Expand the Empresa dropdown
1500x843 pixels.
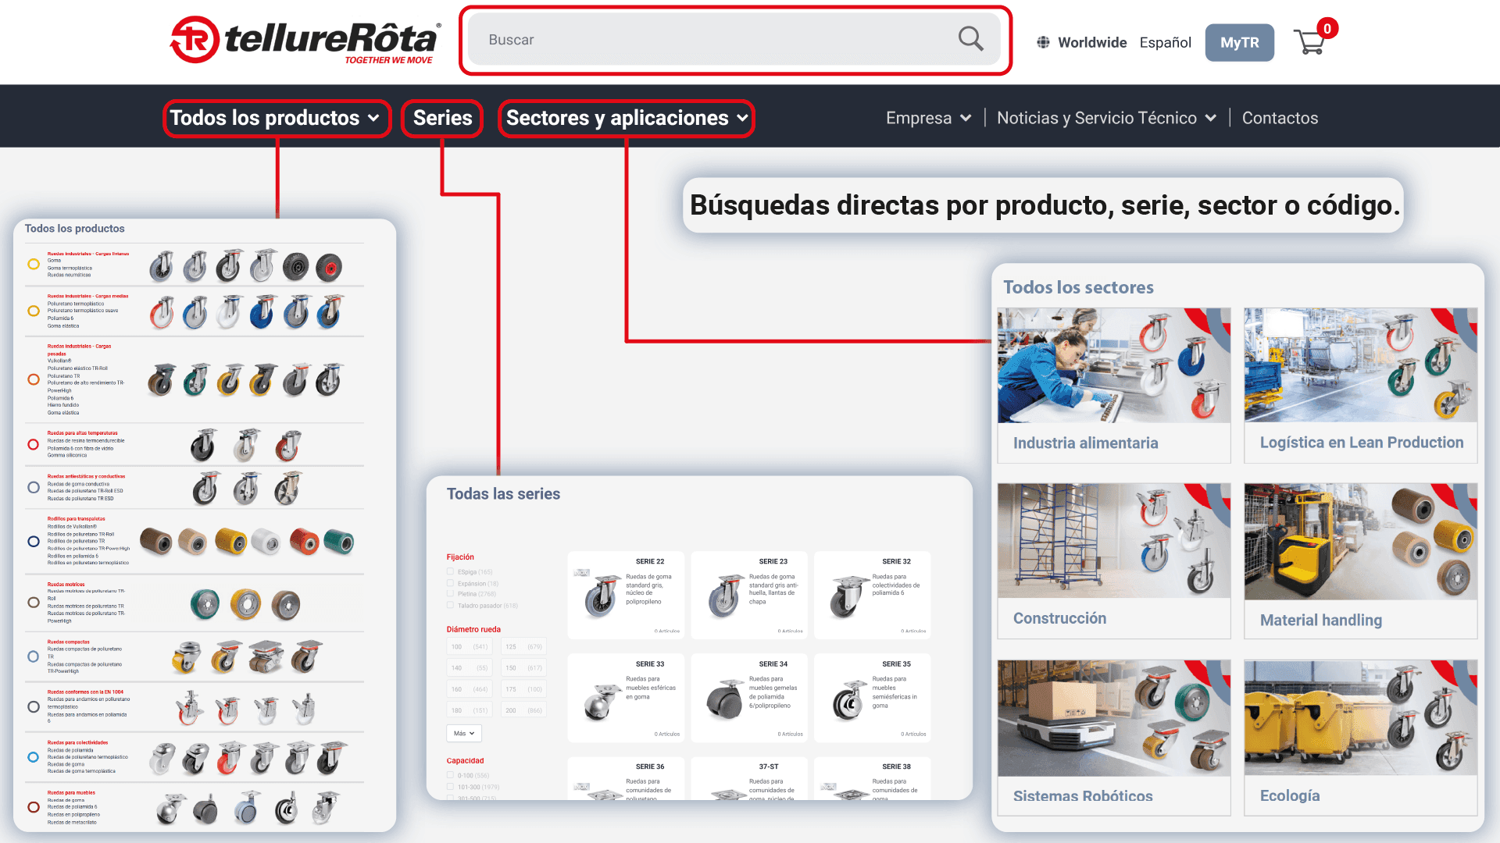[928, 118]
